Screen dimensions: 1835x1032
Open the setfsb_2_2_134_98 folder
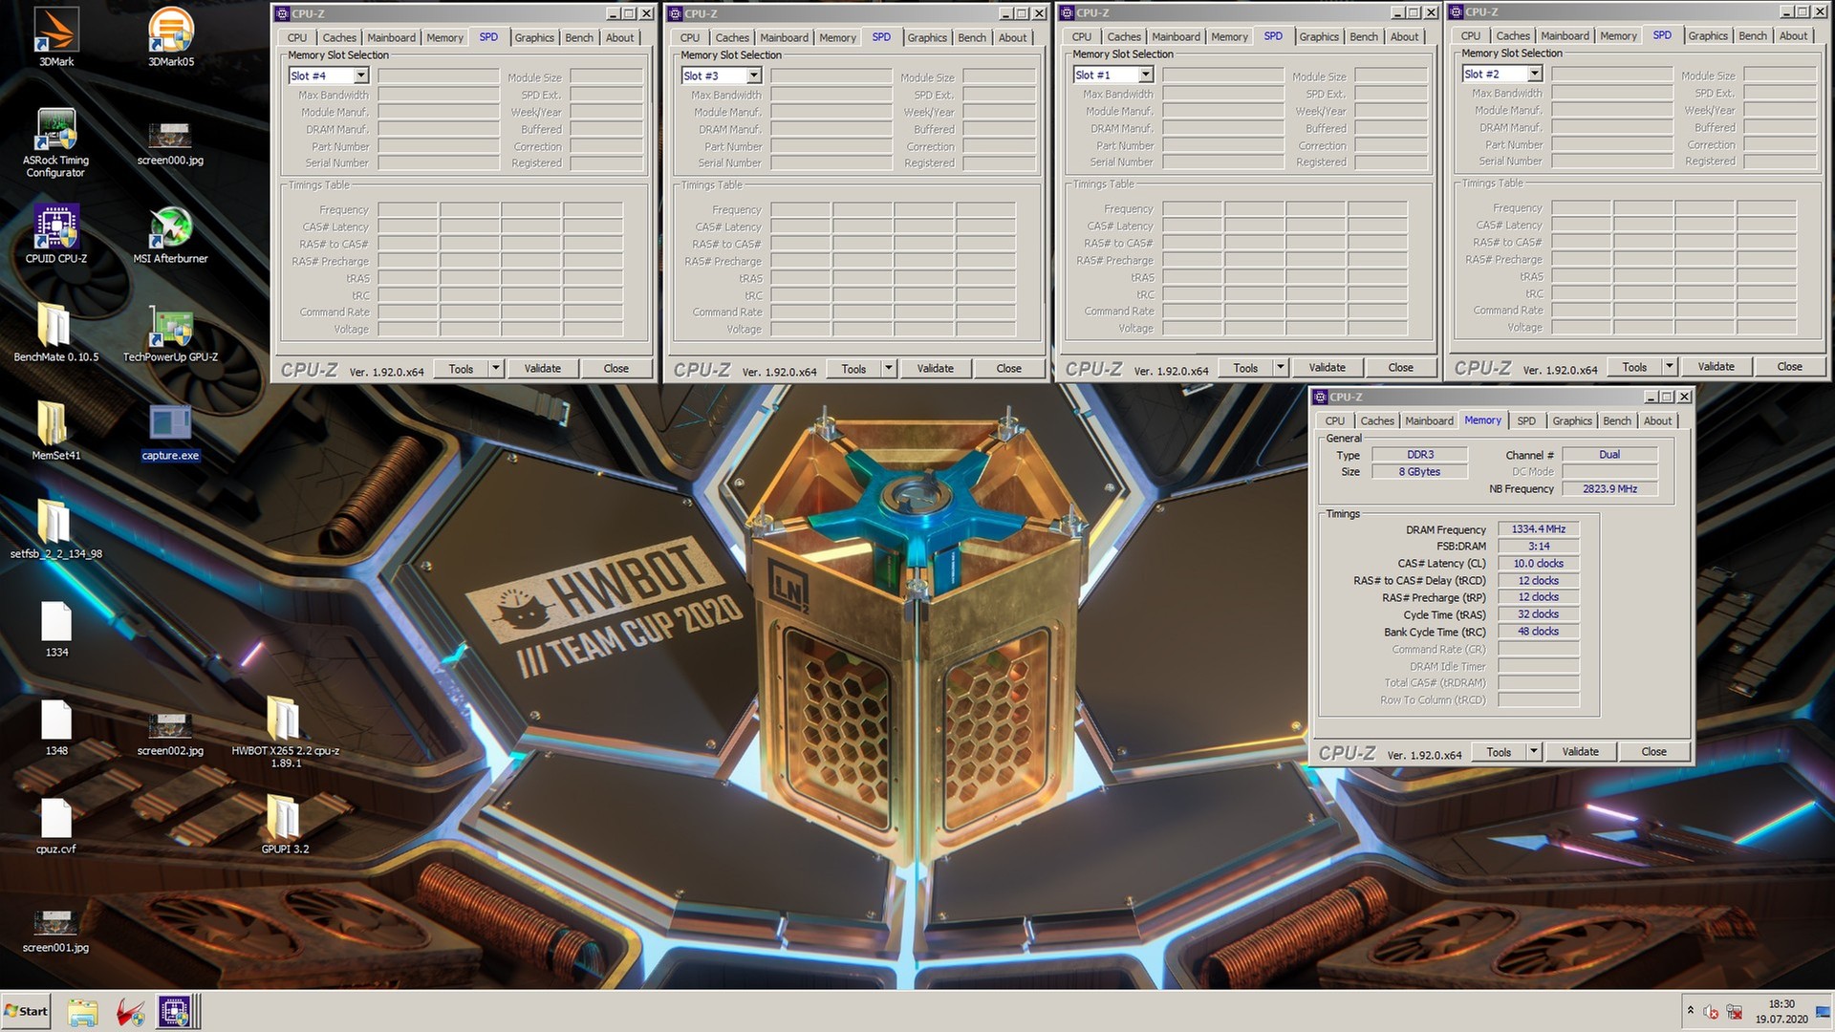click(56, 528)
